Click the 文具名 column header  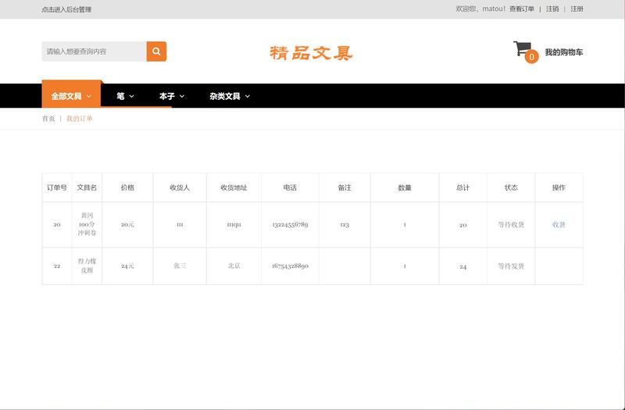coord(87,187)
